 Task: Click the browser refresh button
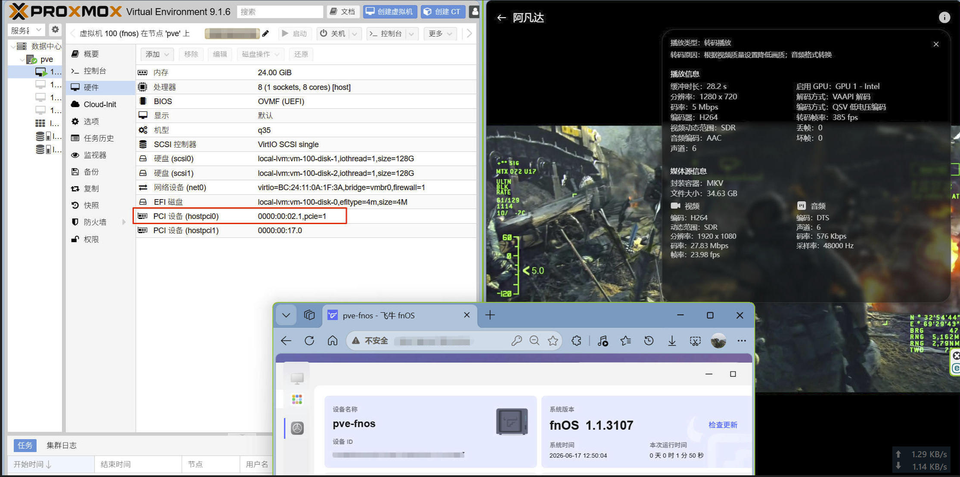[309, 341]
